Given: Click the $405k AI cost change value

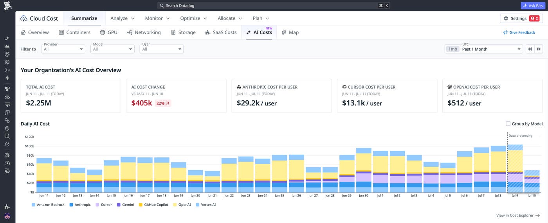Looking at the screenshot, I should [142, 103].
